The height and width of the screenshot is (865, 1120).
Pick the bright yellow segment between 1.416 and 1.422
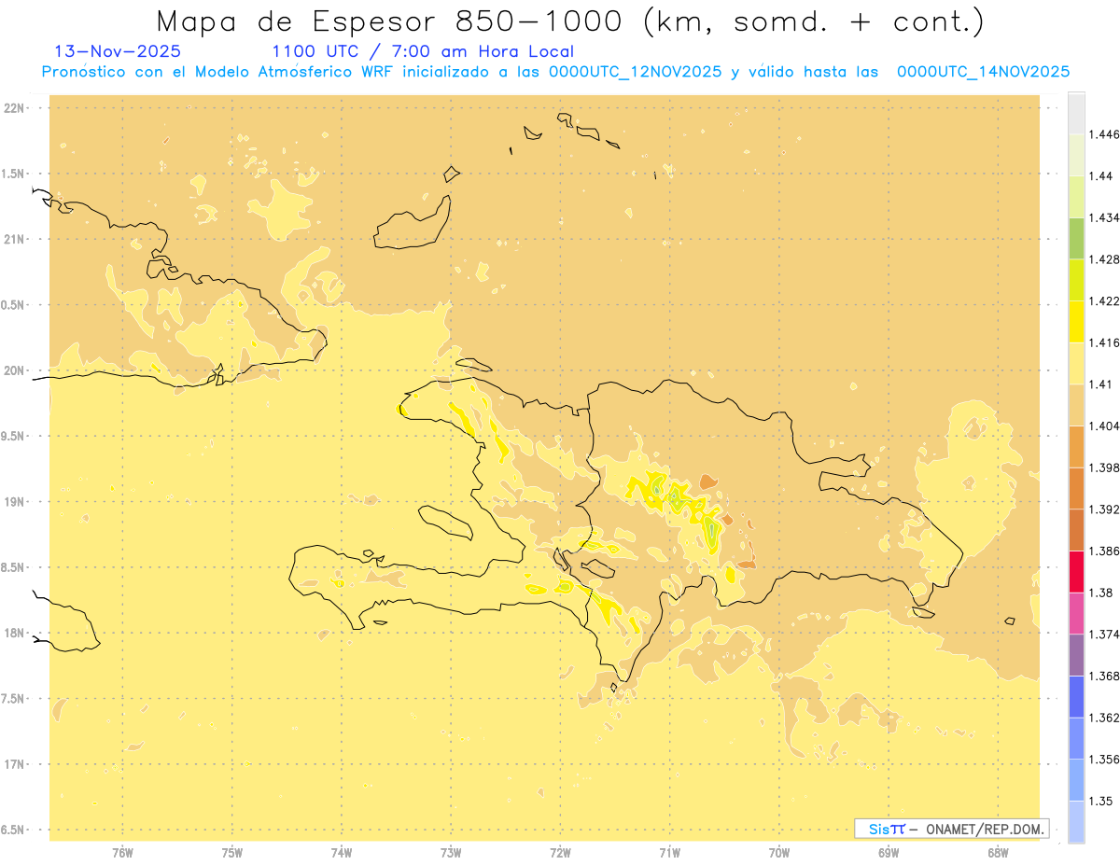tap(1076, 322)
